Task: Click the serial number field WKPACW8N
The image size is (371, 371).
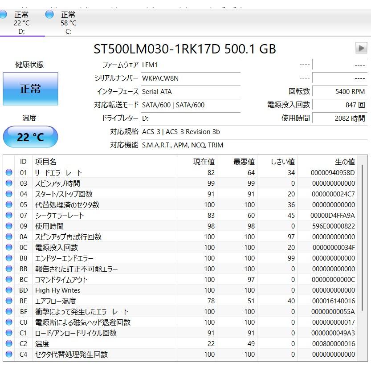Action: coord(191,78)
